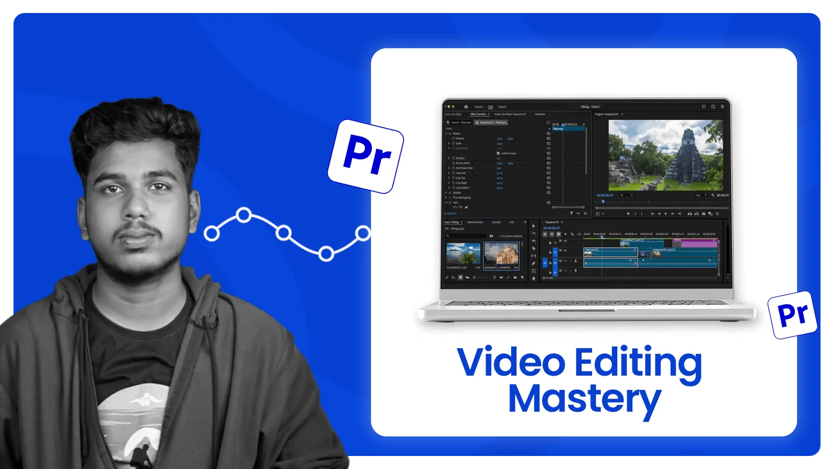The height and width of the screenshot is (469, 834).
Task: Click Program monitor blue playhead marker
Action: point(603,202)
